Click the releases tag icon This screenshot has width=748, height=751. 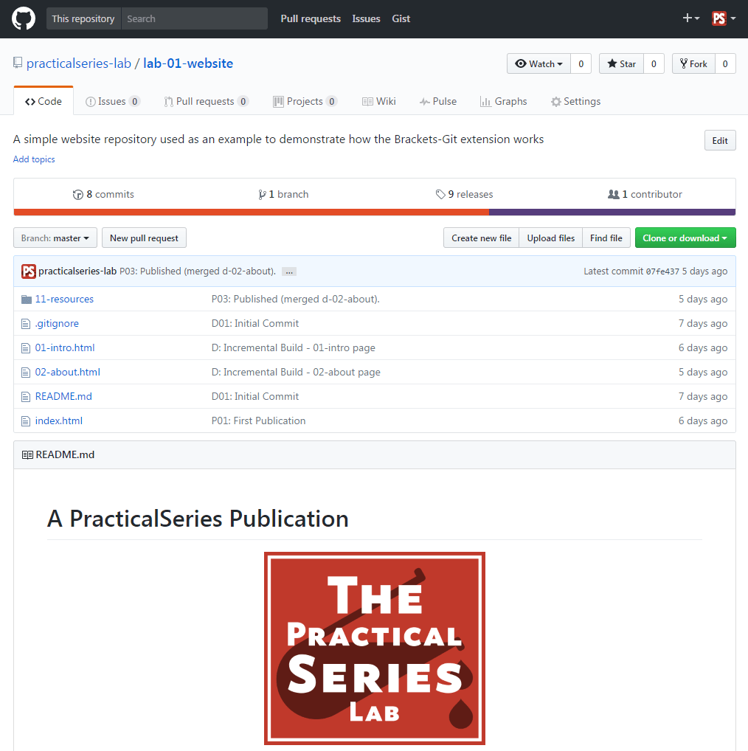click(440, 195)
